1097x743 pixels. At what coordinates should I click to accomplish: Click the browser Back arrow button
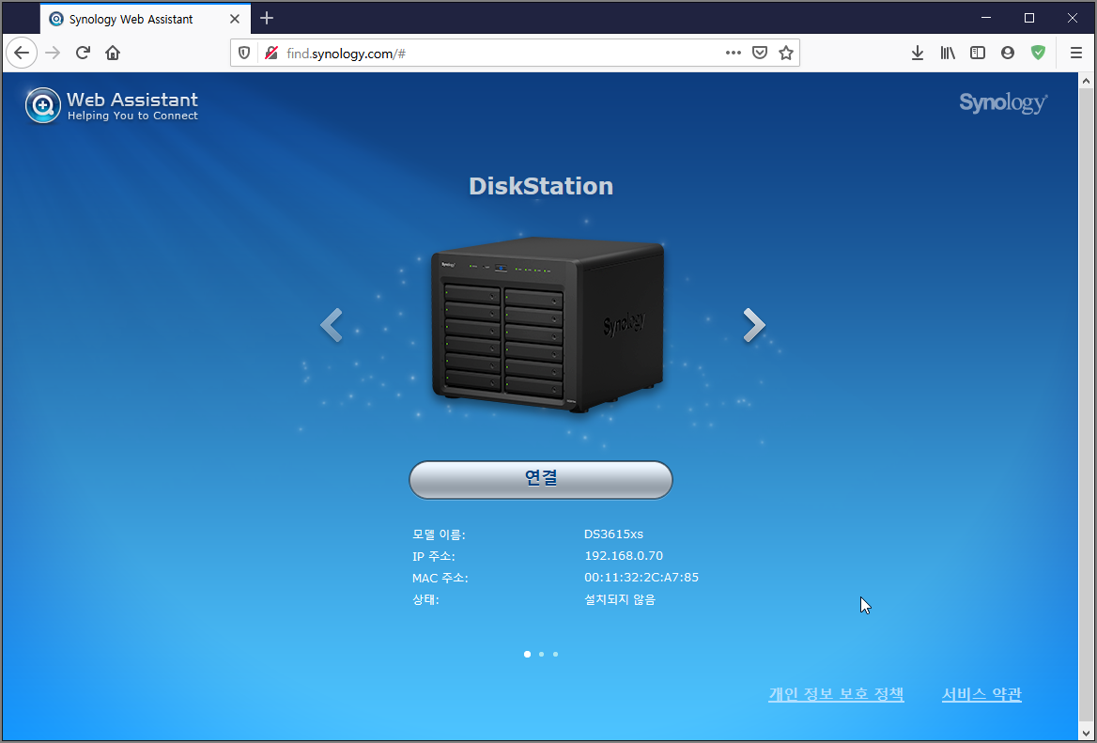pyautogui.click(x=22, y=54)
